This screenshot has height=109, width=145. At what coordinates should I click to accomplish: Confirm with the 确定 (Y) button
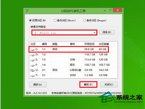click(x=88, y=84)
